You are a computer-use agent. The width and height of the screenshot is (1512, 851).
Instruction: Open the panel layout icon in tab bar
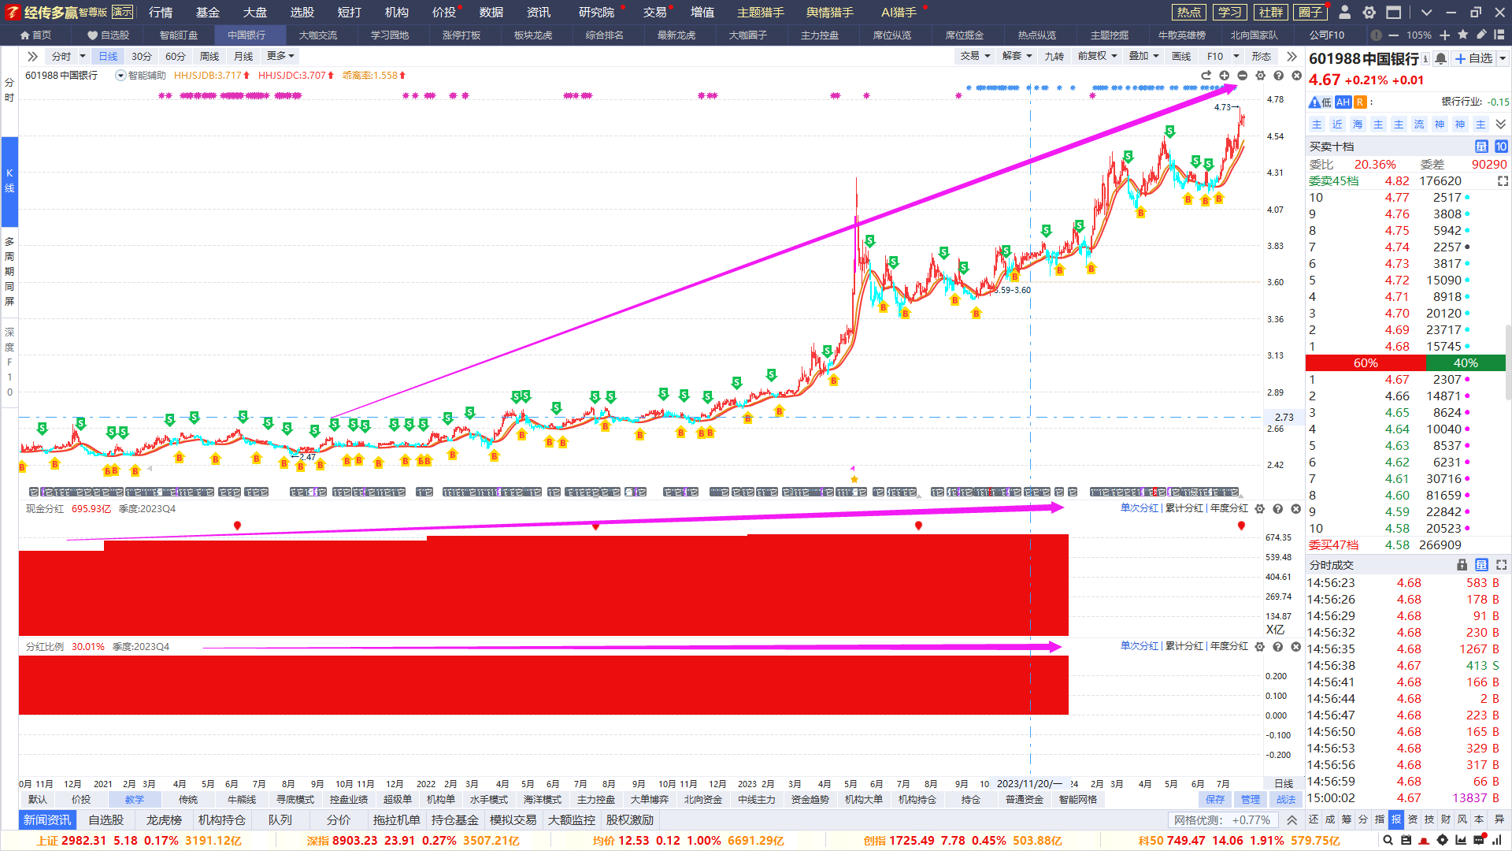1499,35
